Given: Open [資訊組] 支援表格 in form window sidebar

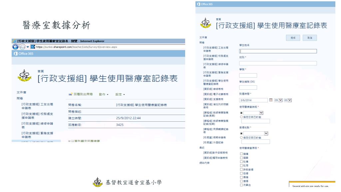Looking at the screenshot, I should [x=213, y=99].
